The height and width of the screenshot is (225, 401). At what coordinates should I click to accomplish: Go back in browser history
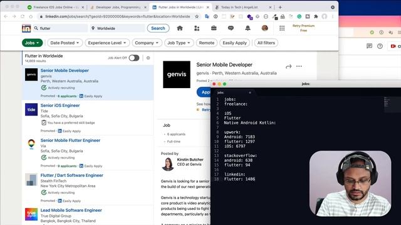(x=6, y=17)
